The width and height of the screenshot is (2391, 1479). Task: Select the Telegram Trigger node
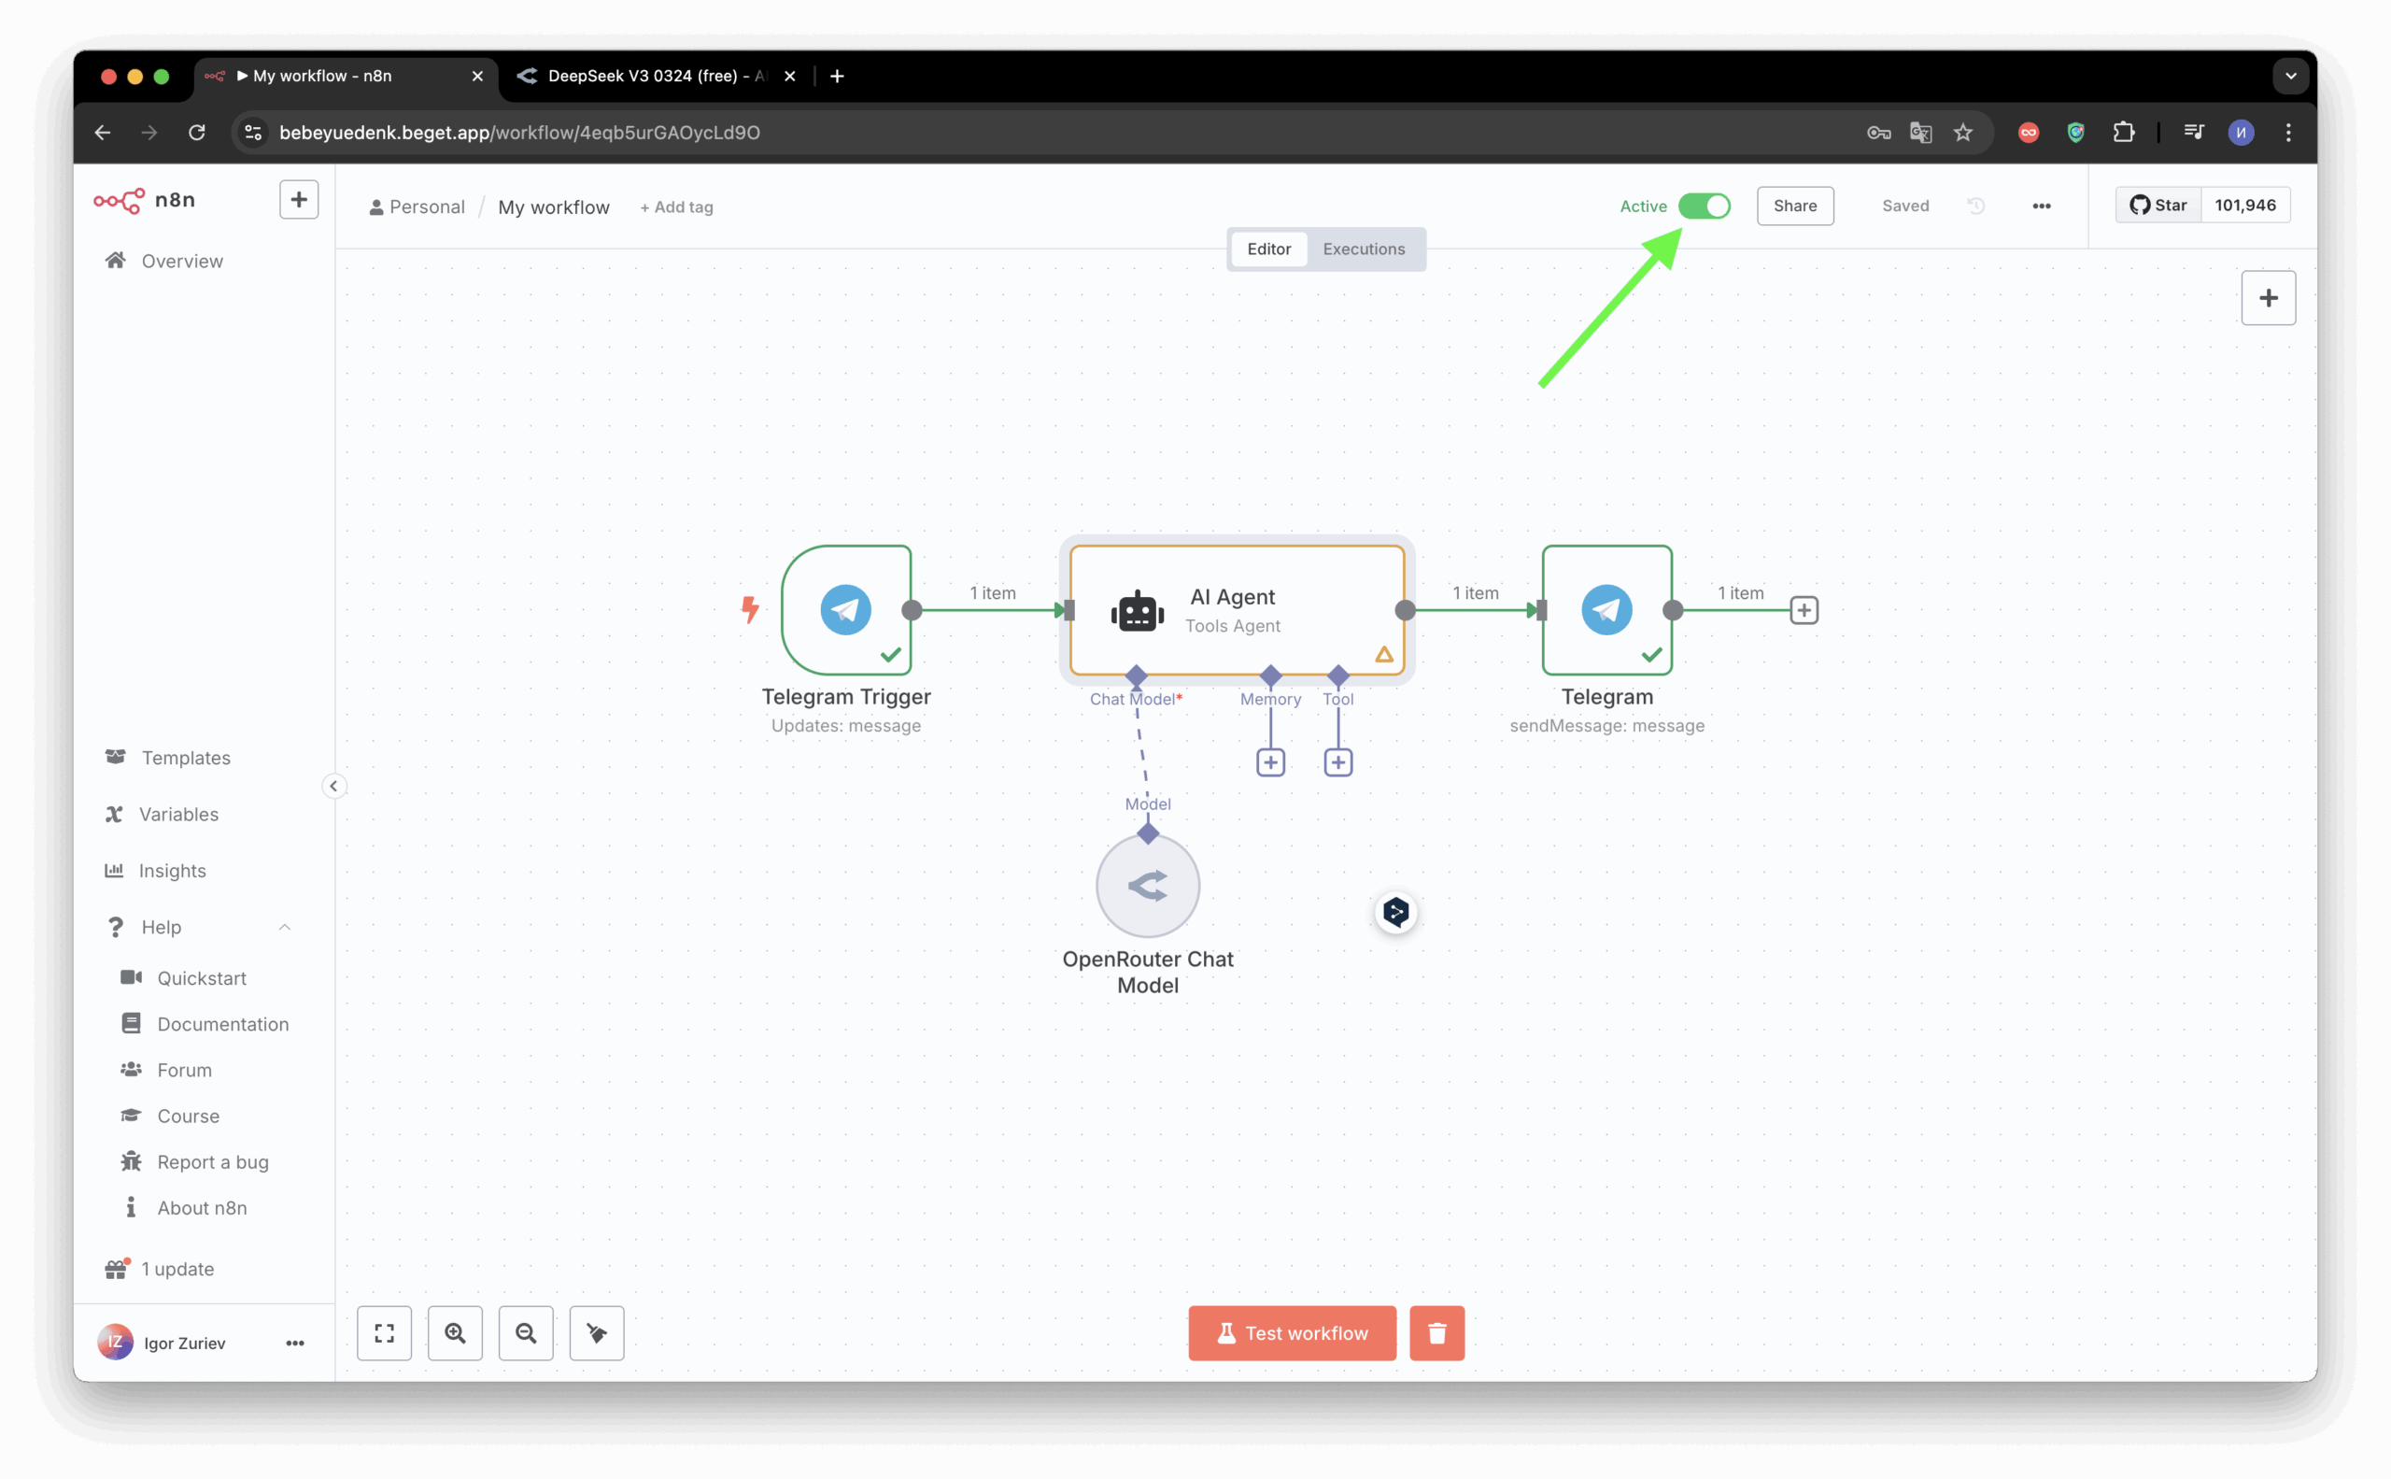click(x=846, y=609)
